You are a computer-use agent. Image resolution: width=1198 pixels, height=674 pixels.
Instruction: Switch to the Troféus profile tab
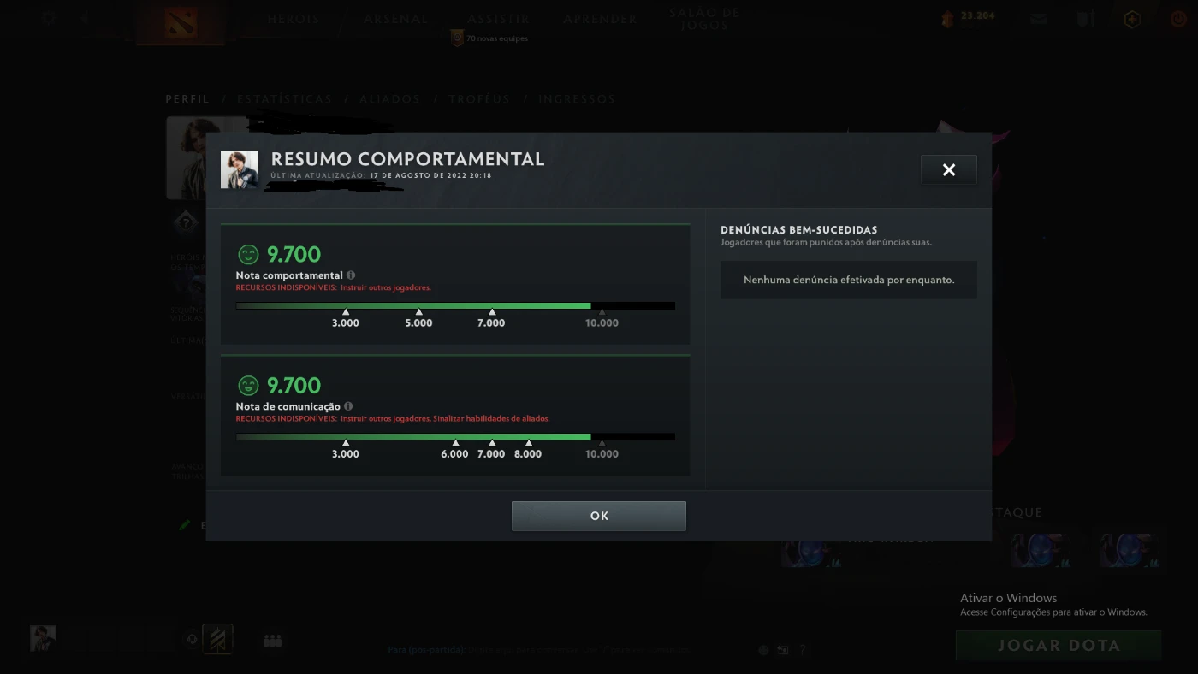(479, 99)
